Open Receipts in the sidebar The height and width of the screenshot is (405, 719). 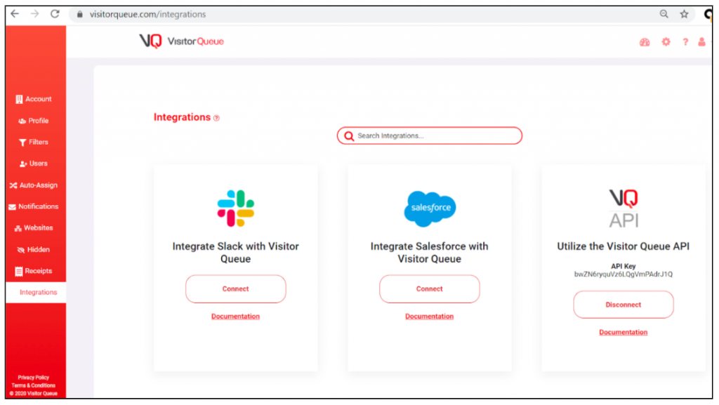(x=34, y=271)
